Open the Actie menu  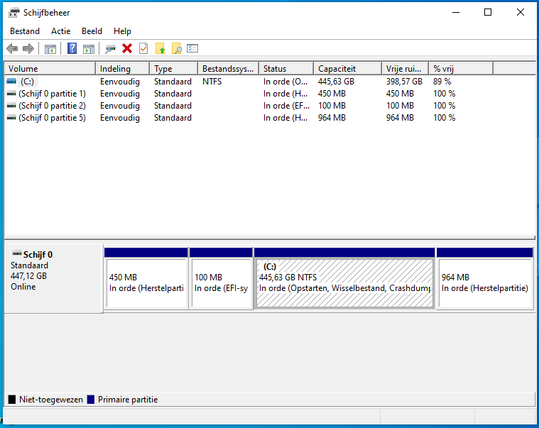(60, 31)
